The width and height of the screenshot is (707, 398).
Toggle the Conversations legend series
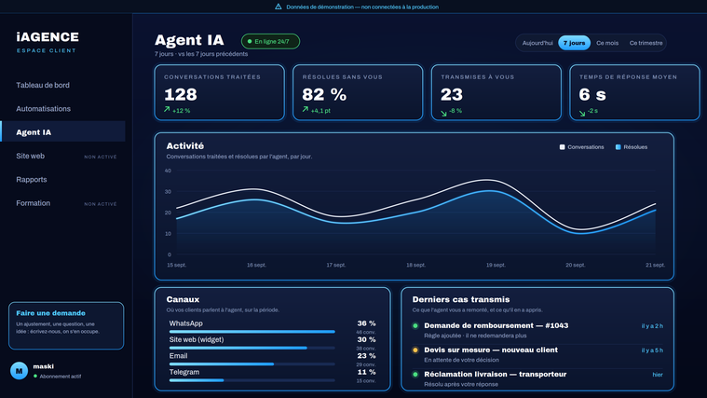pos(581,147)
